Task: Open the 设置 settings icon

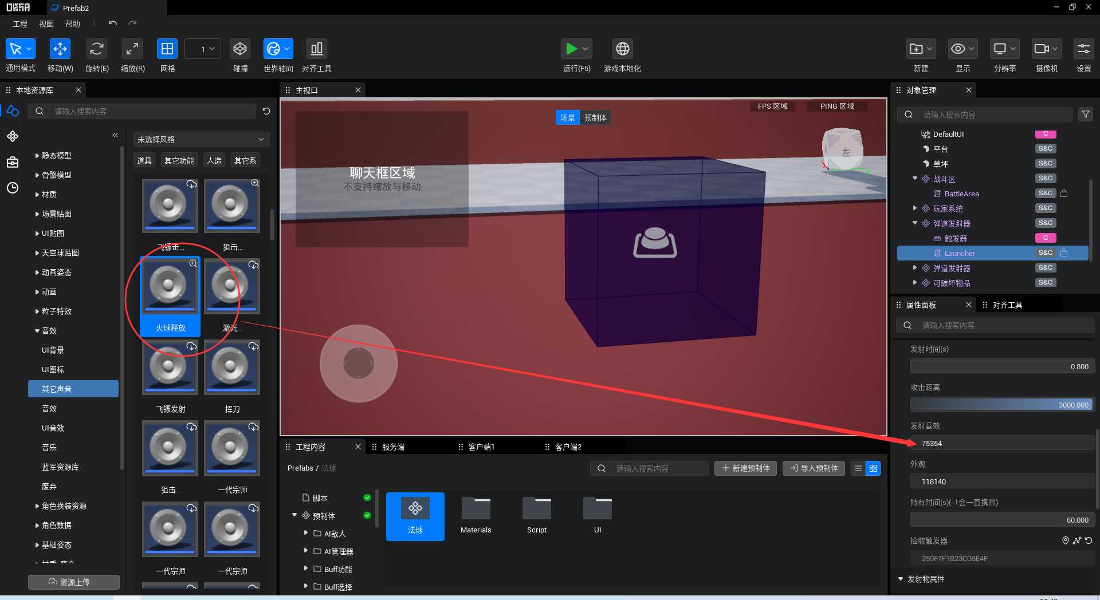Action: click(x=1083, y=49)
